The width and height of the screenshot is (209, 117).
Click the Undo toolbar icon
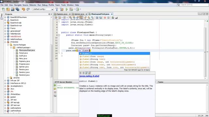click(24, 9)
